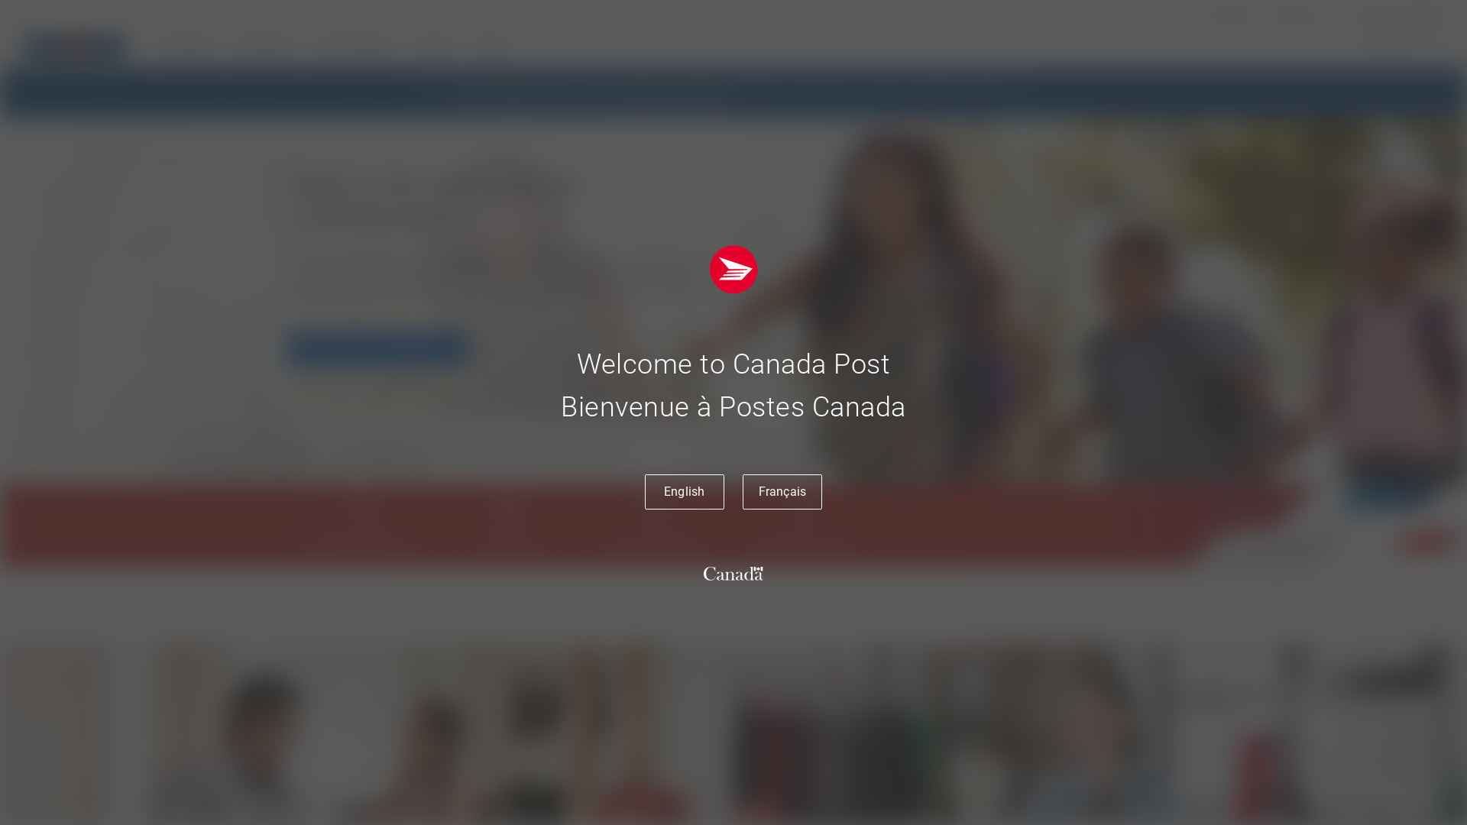Select the "Bienvenue à Postes Canada" heading
This screenshot has width=1467, height=825.
pyautogui.click(x=733, y=407)
